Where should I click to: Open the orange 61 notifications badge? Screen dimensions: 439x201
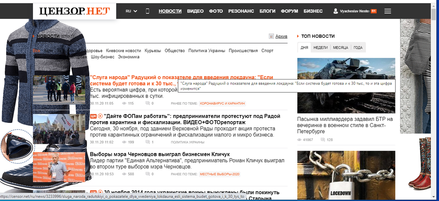(x=373, y=11)
